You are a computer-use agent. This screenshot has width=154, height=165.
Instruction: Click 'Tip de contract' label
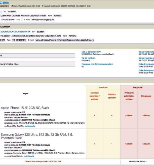tap(88, 58)
